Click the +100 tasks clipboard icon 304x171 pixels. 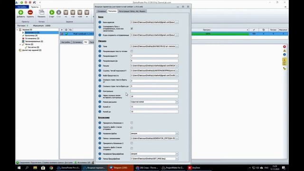(x=80, y=12)
